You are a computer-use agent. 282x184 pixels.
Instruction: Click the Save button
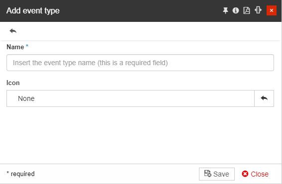217,174
